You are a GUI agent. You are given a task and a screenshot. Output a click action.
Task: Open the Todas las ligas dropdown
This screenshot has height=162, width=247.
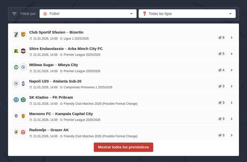[x=187, y=14]
